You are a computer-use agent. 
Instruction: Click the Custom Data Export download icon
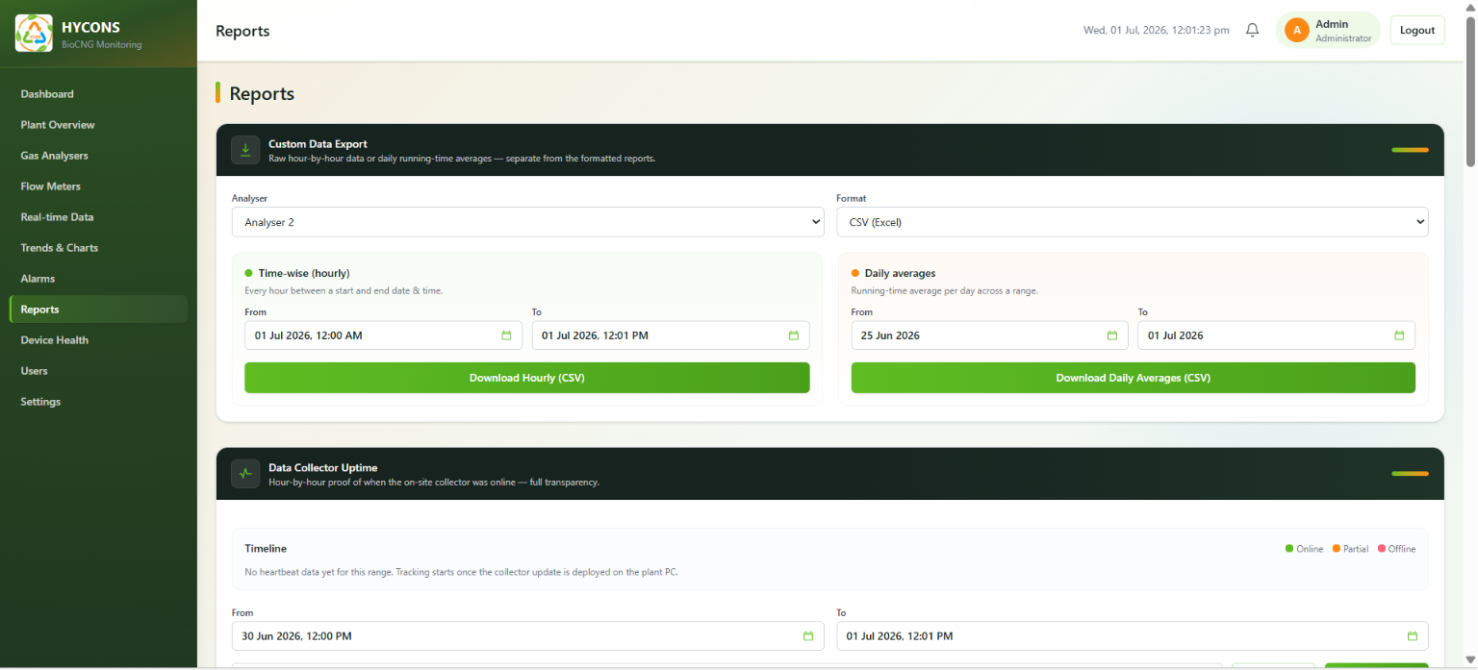(245, 150)
